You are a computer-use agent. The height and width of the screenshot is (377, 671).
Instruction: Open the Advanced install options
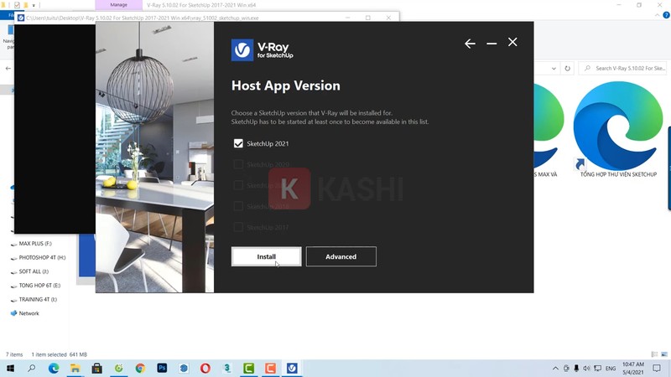tap(341, 256)
